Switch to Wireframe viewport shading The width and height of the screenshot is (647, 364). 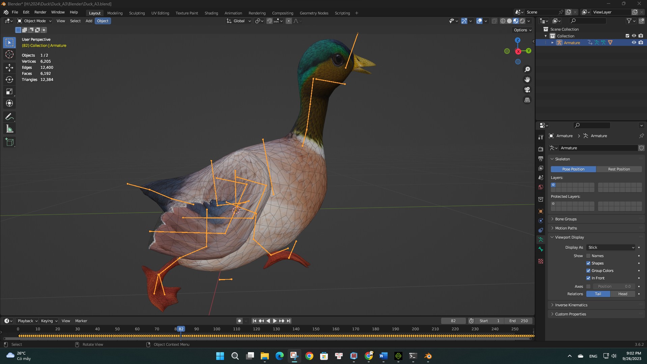coord(503,21)
